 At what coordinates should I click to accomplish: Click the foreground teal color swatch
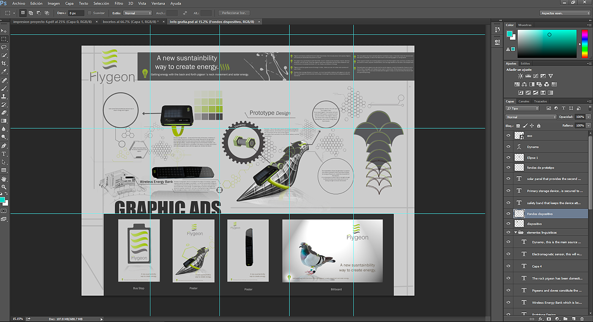[2, 200]
